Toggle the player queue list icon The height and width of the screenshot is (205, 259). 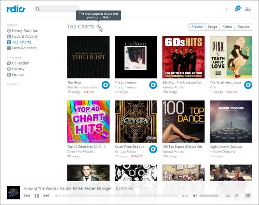tap(248, 195)
